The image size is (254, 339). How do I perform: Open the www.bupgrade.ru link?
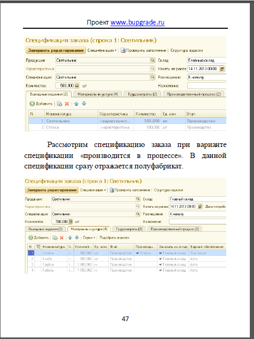137,22
